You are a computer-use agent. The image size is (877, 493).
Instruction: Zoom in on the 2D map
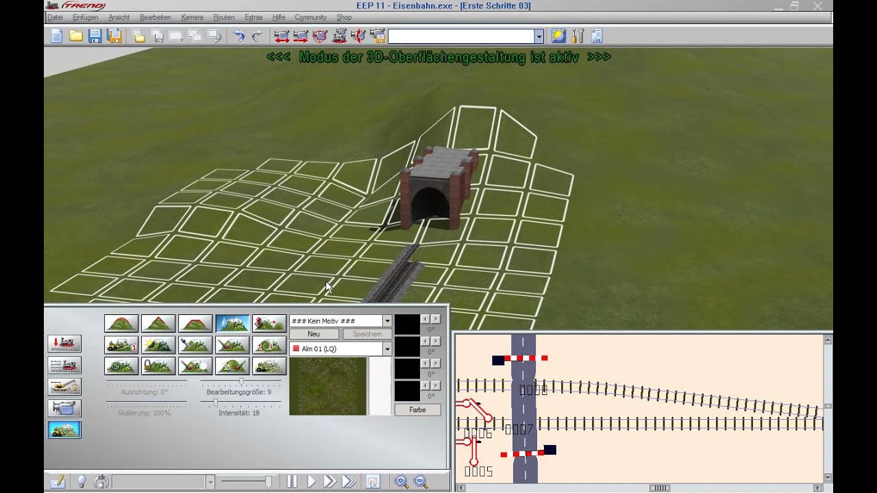click(x=402, y=481)
